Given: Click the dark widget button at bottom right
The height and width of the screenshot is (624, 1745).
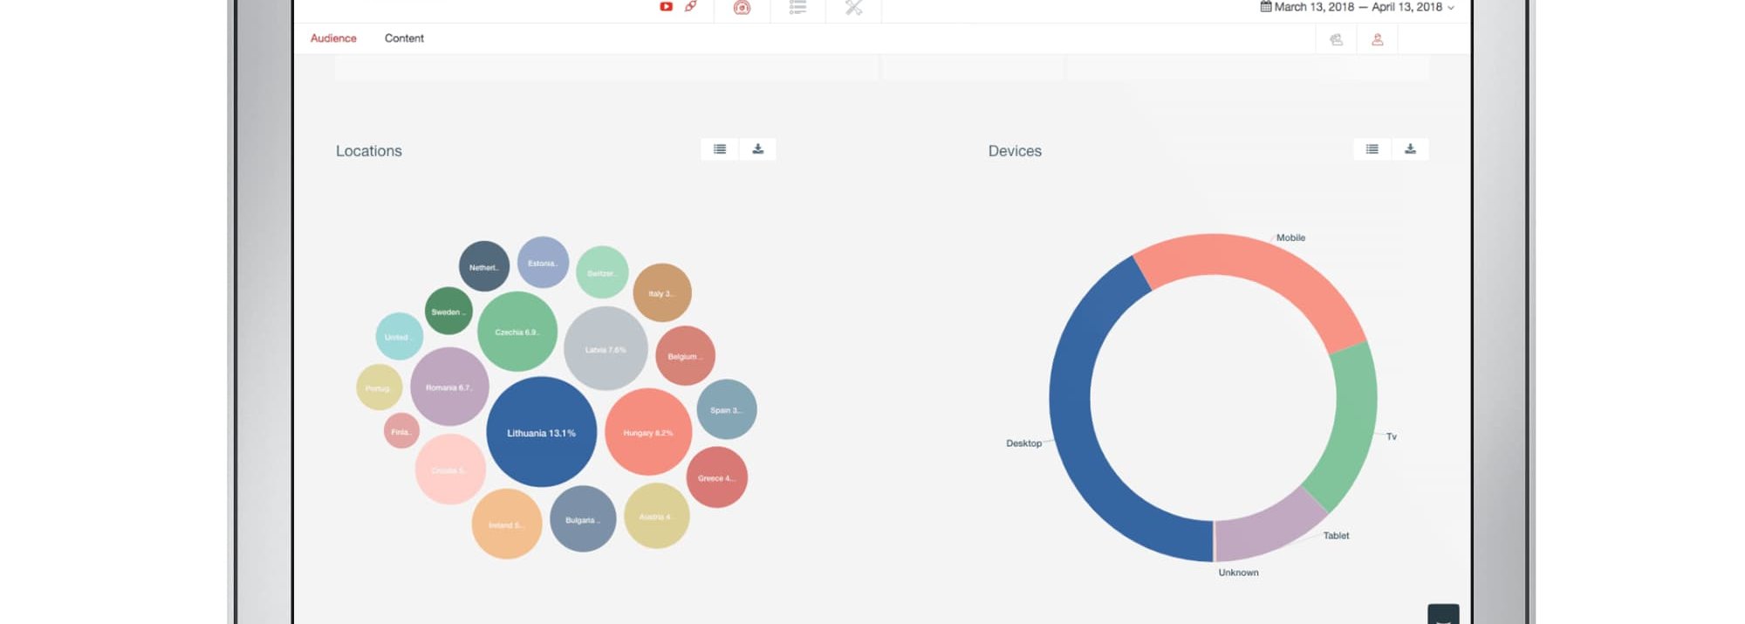Looking at the screenshot, I should pyautogui.click(x=1443, y=614).
